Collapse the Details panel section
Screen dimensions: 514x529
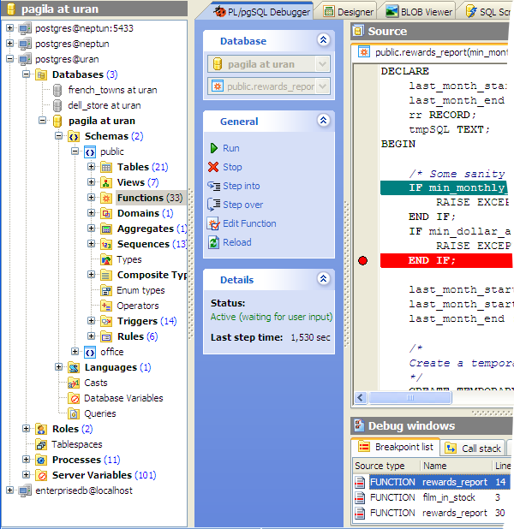(x=323, y=279)
